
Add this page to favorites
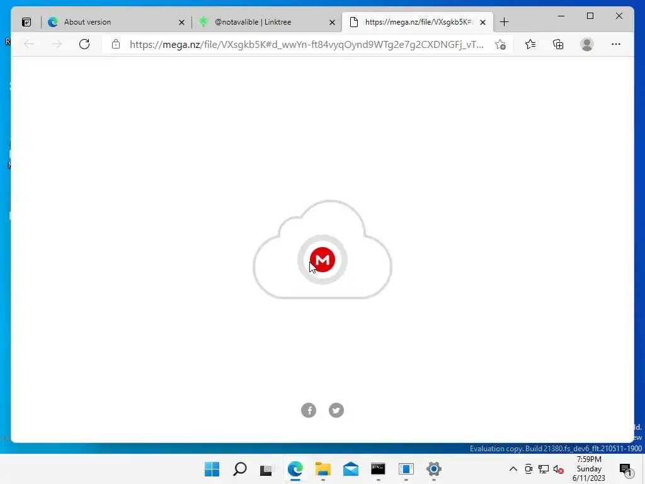500,45
